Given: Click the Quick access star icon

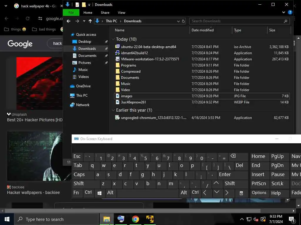Looking at the screenshot, I should [x=72, y=35].
